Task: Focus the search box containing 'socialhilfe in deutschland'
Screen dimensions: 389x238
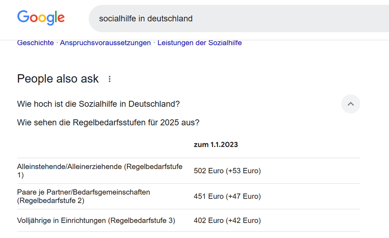Action: coord(228,19)
